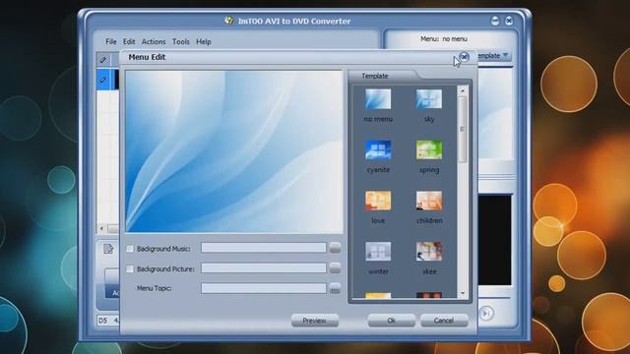This screenshot has height=354, width=630.
Task: Open the Tools menu
Action: tap(181, 41)
